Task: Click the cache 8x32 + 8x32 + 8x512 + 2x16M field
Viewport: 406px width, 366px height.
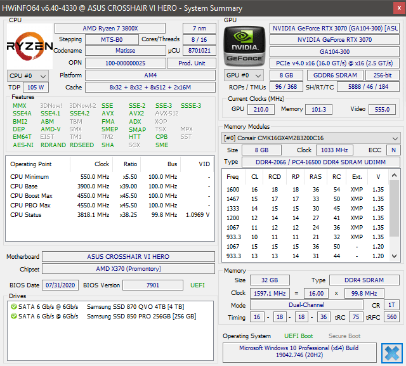Action: tap(150, 88)
